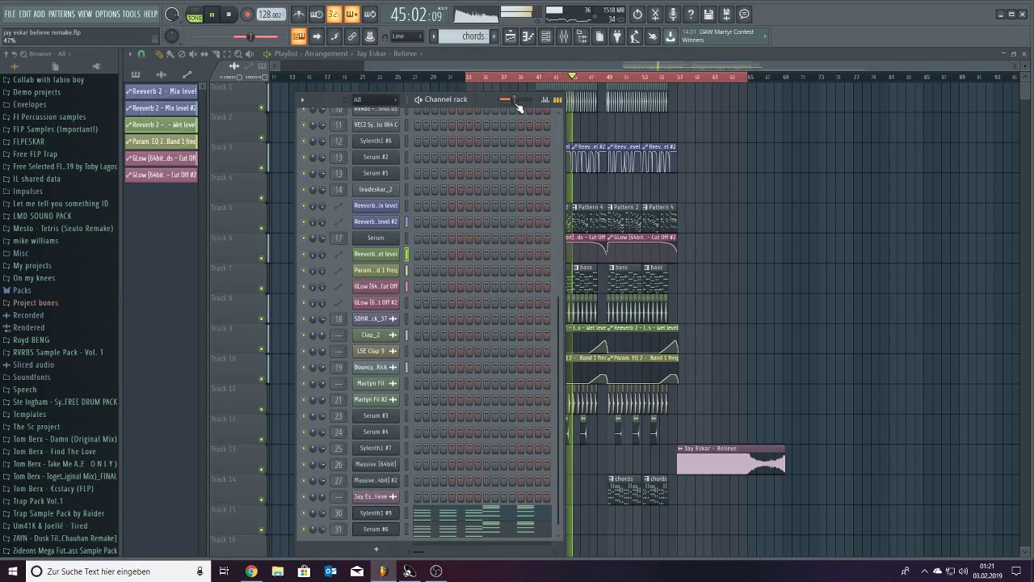Image resolution: width=1034 pixels, height=582 pixels.
Task: Click the Serum #3 channel button
Action: coord(376,415)
